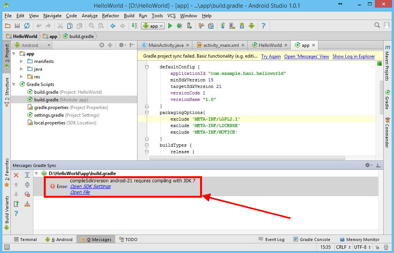This screenshot has width=394, height=253.
Task: Open Messages panel gear settings dropdown
Action: pyautogui.click(x=368, y=165)
